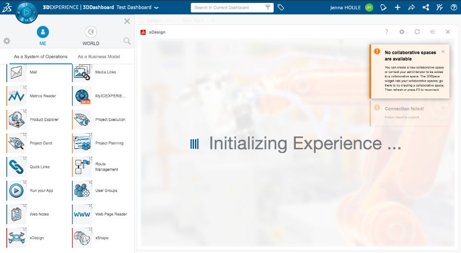Switch to the ME section

click(x=43, y=36)
